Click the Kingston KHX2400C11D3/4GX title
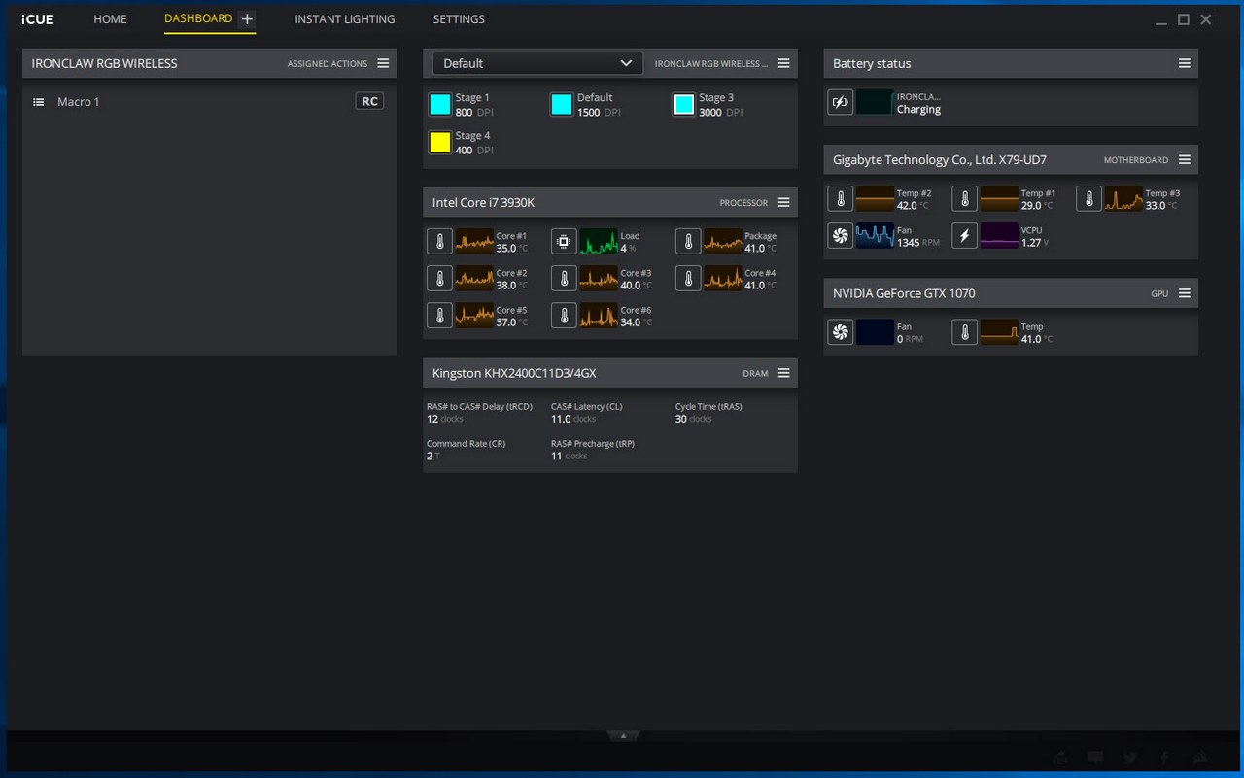Image resolution: width=1244 pixels, height=778 pixels. 514,373
